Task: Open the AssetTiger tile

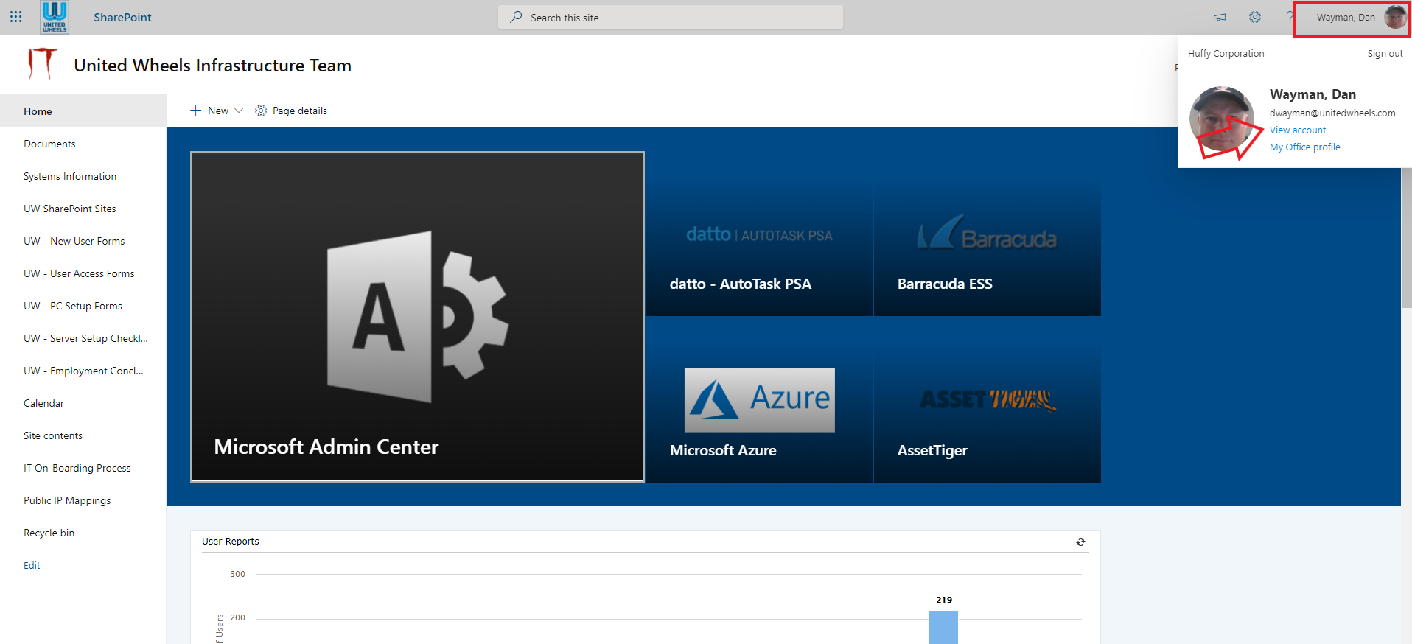Action: click(x=988, y=400)
